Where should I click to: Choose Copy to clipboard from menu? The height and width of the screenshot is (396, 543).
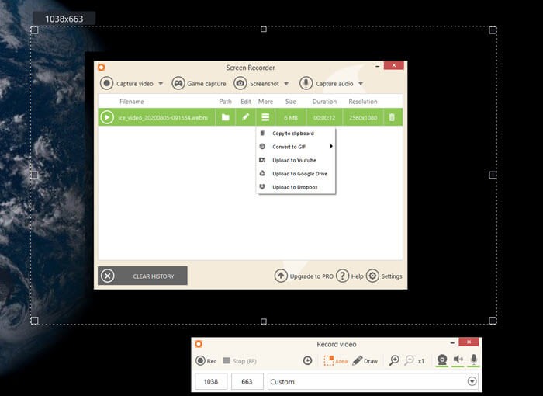tap(296, 133)
